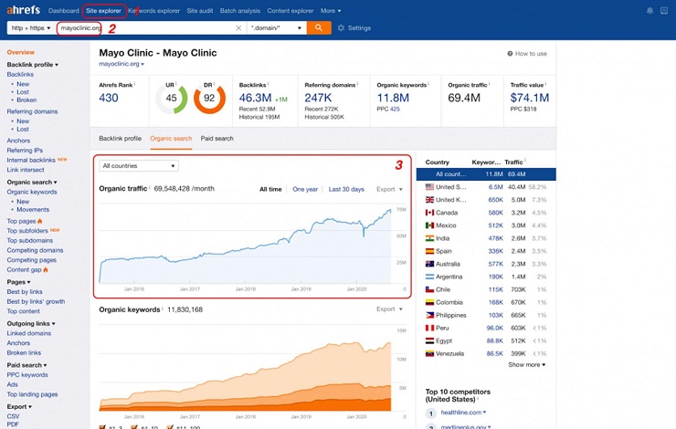Switch to the Organic search tab
This screenshot has height=429, width=676.
point(171,139)
